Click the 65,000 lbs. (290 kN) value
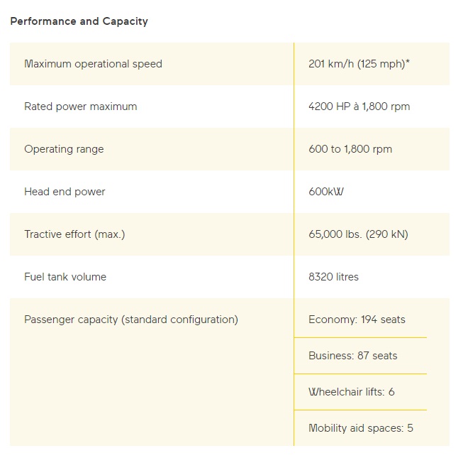 tap(359, 234)
